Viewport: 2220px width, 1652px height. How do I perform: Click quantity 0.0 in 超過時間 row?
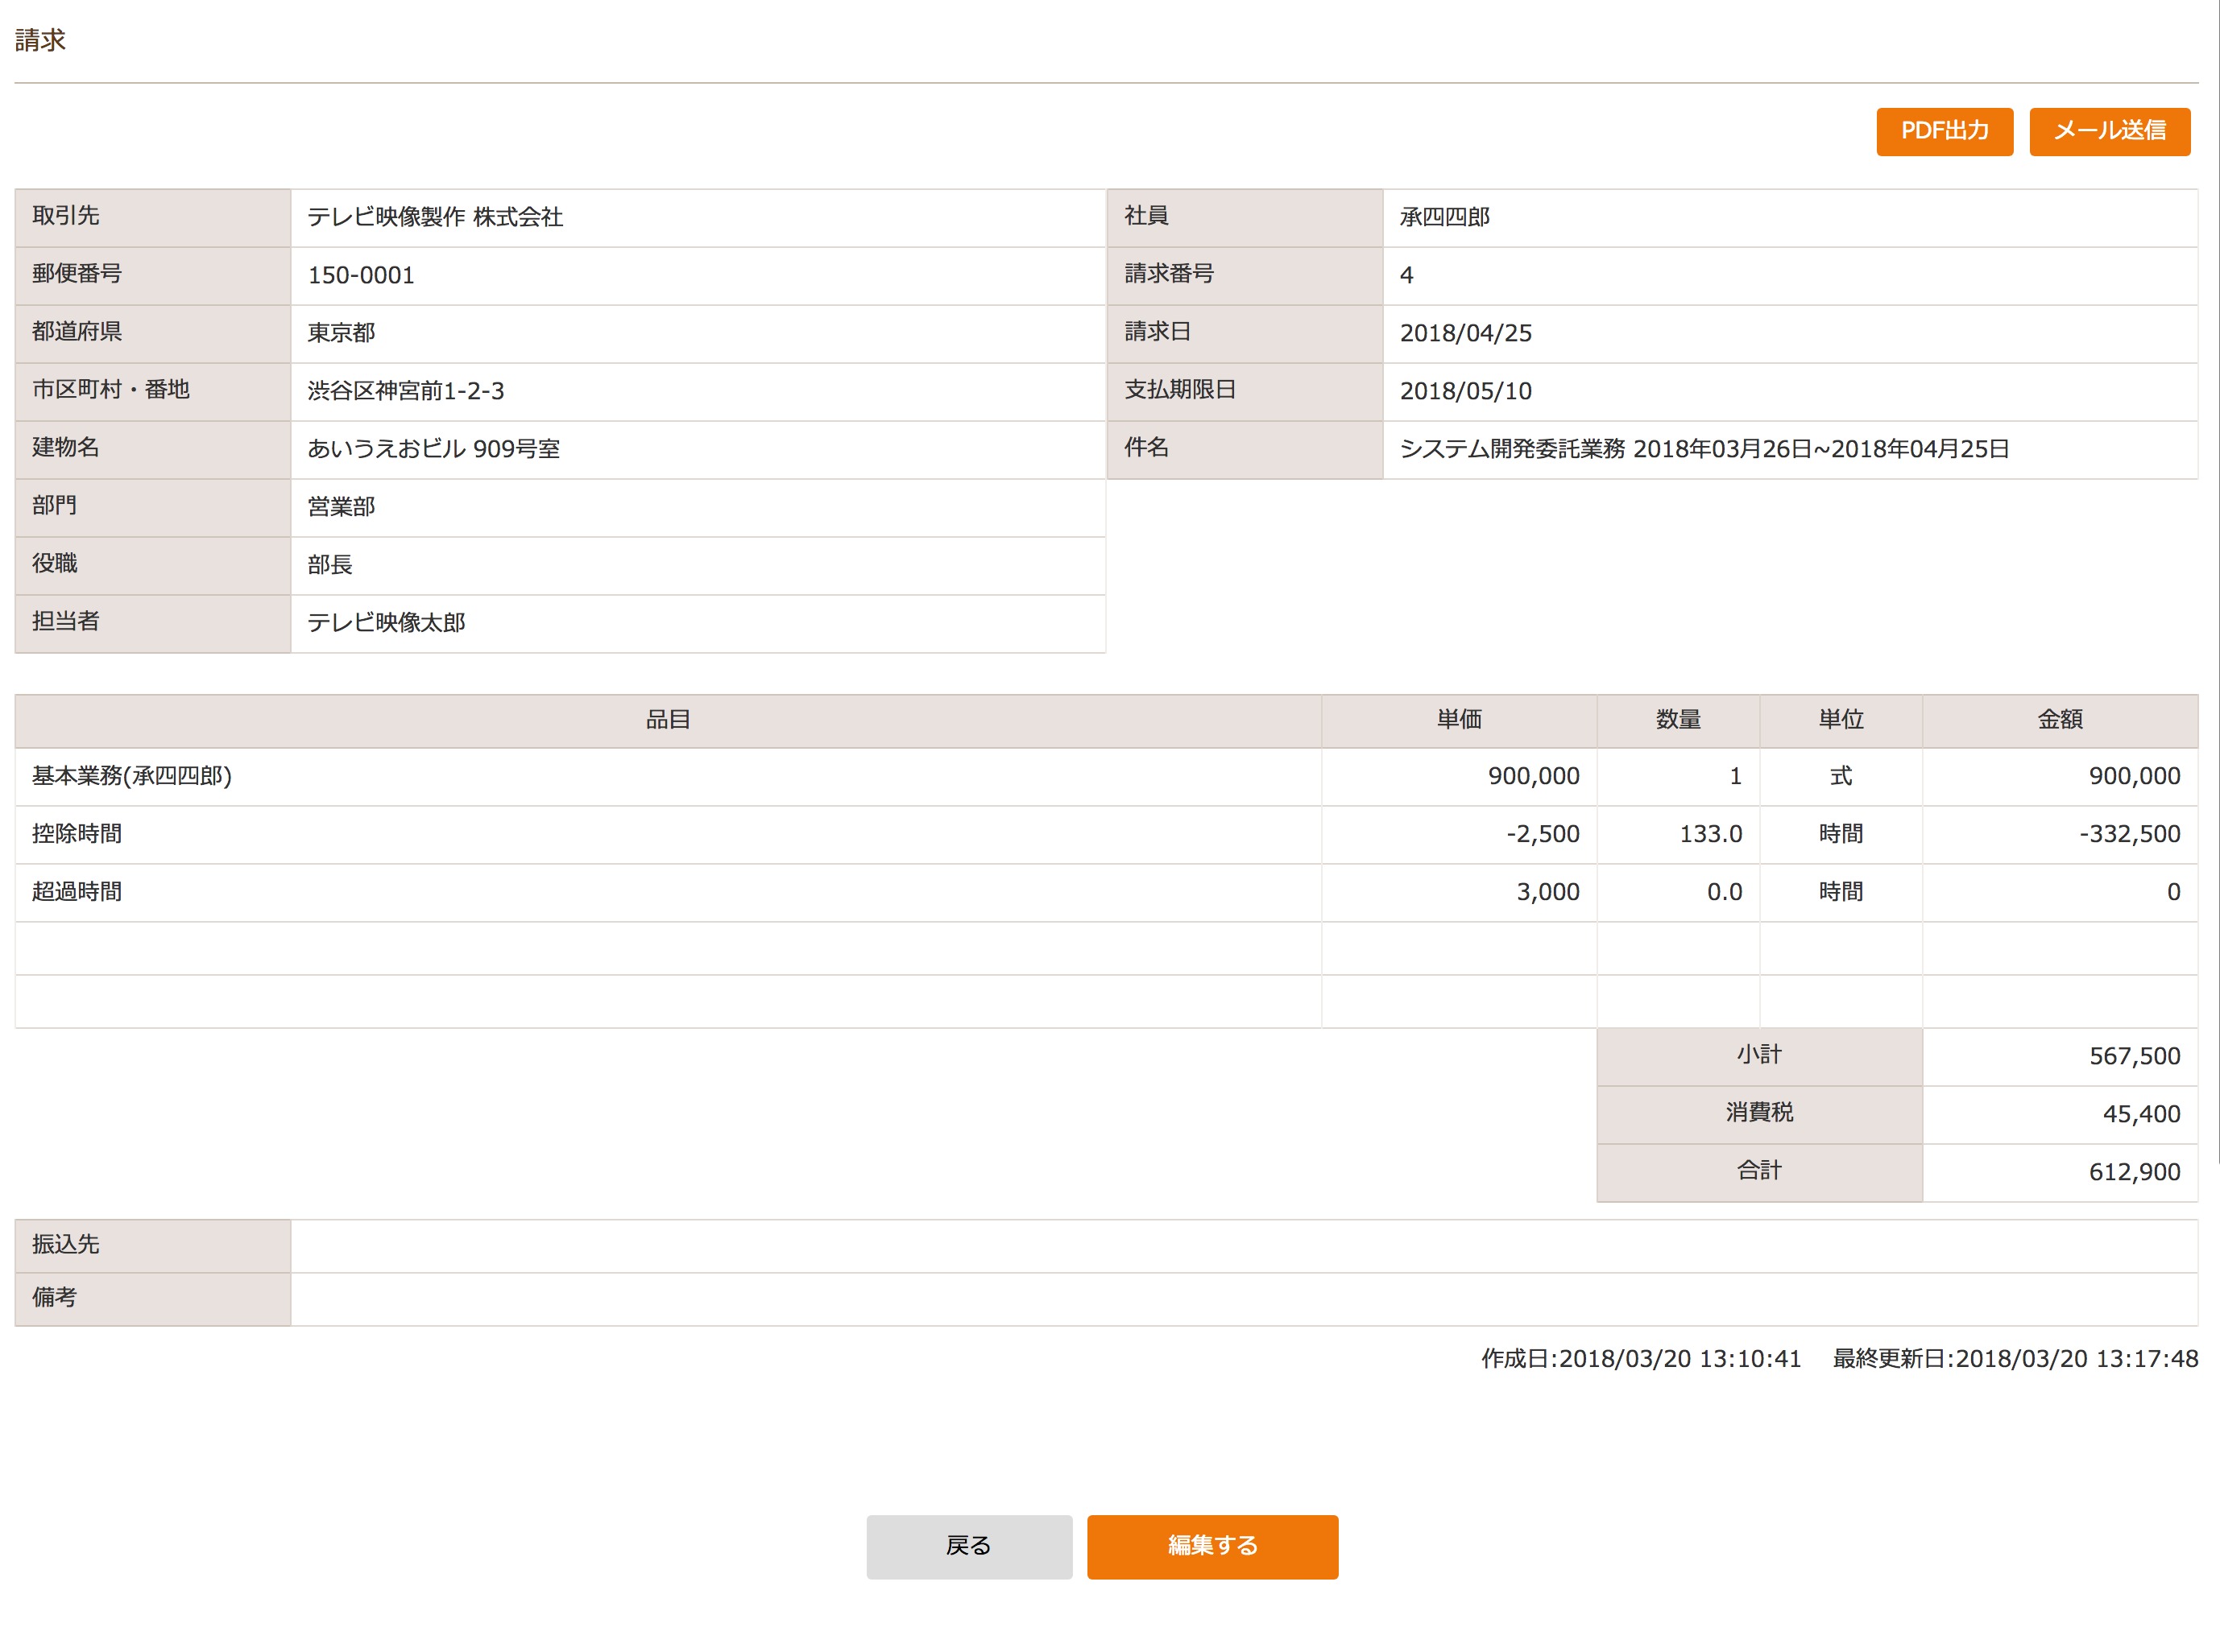pyautogui.click(x=1725, y=893)
